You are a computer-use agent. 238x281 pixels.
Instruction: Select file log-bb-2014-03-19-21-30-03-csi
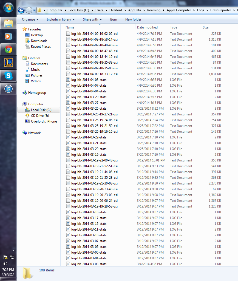tap(94, 183)
